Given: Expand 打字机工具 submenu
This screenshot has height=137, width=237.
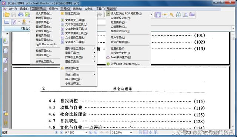Looking at the screenshot, I should (x=79, y=57).
